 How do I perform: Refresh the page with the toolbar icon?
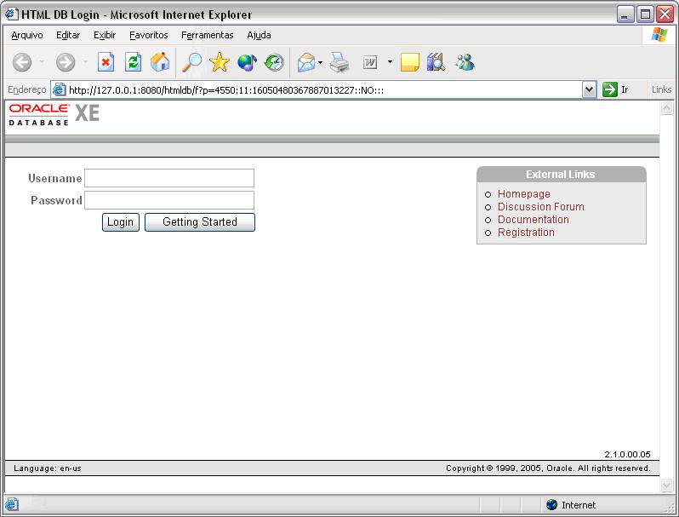(133, 62)
